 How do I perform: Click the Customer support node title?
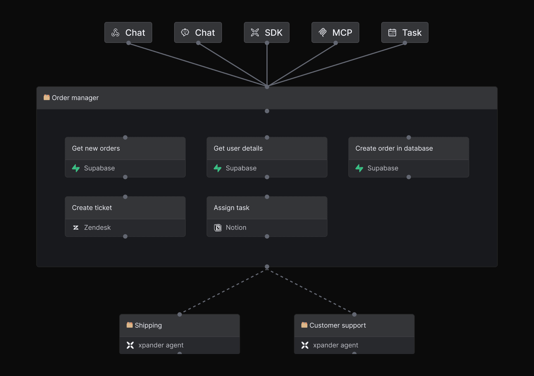[338, 325]
